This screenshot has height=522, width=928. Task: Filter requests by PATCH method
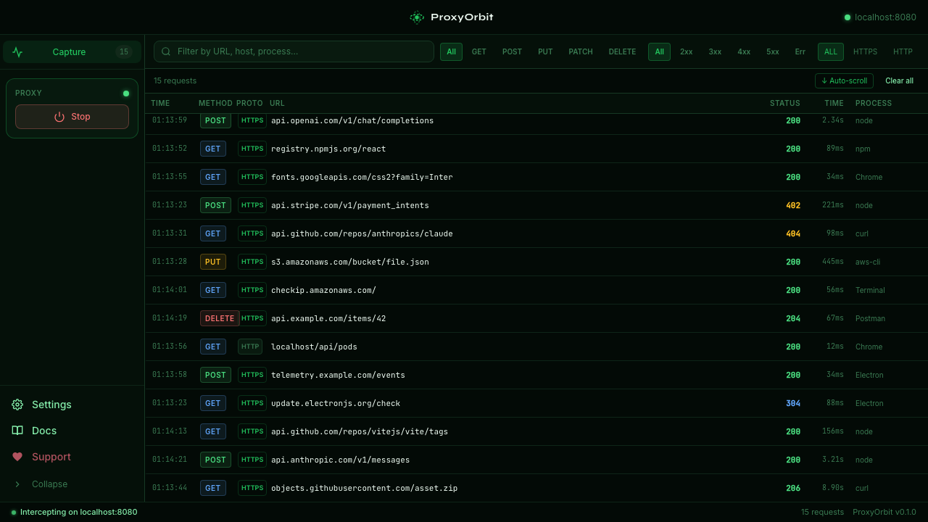[581, 51]
